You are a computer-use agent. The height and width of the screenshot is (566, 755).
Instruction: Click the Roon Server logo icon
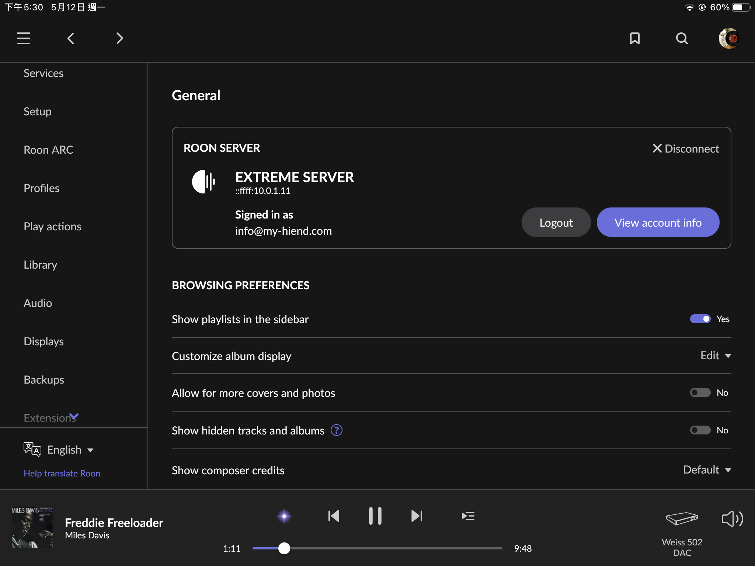tap(203, 181)
